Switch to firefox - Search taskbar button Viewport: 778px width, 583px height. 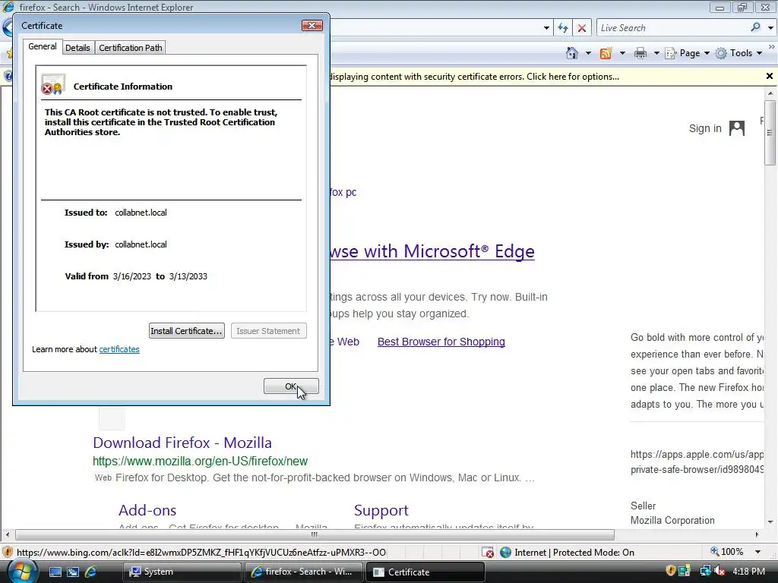tap(304, 572)
